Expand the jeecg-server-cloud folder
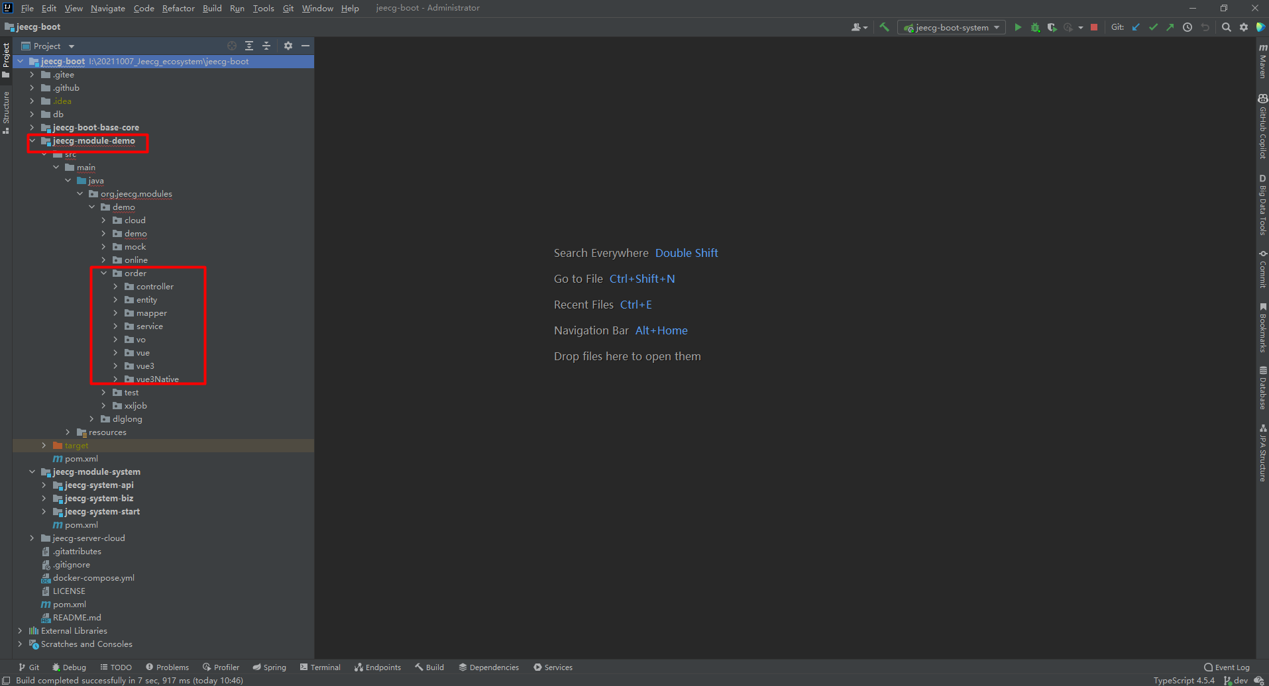 point(32,538)
